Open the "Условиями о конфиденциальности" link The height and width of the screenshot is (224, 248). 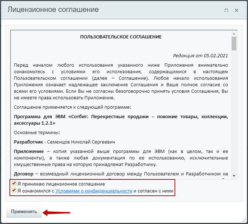click(x=94, y=191)
